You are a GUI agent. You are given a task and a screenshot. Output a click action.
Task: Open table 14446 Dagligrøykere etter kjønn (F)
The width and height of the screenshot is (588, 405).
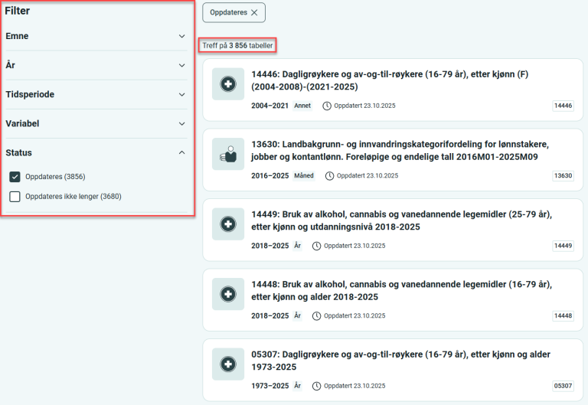[x=390, y=80]
